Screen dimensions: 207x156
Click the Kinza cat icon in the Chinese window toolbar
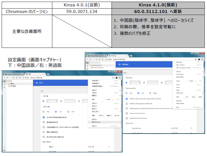point(117,78)
